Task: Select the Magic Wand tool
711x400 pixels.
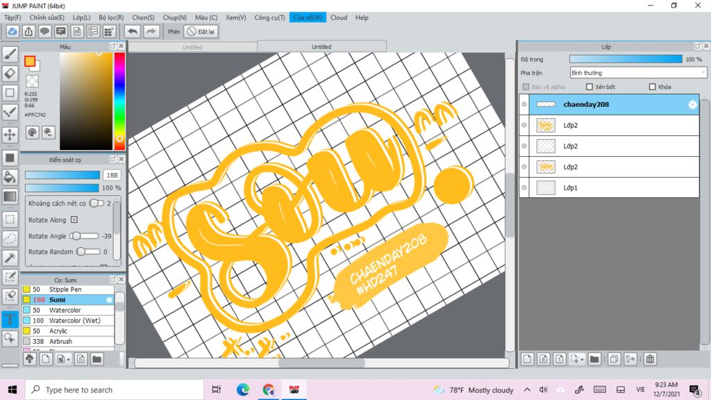Action: click(10, 258)
